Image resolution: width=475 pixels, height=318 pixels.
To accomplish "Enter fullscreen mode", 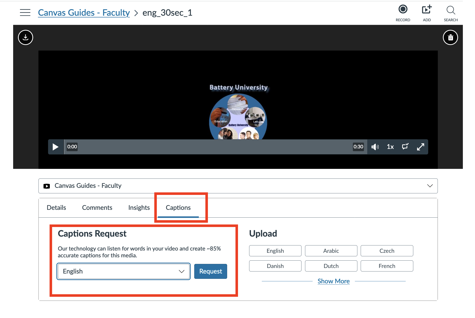I will point(420,147).
